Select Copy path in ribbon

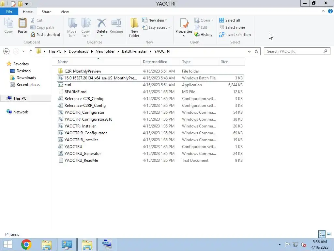tap(42, 27)
